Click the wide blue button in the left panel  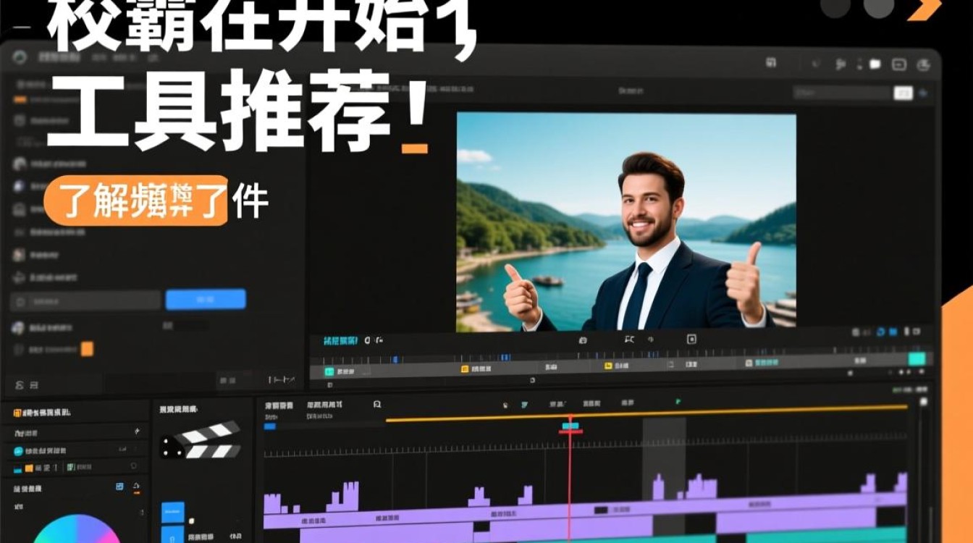(x=206, y=299)
